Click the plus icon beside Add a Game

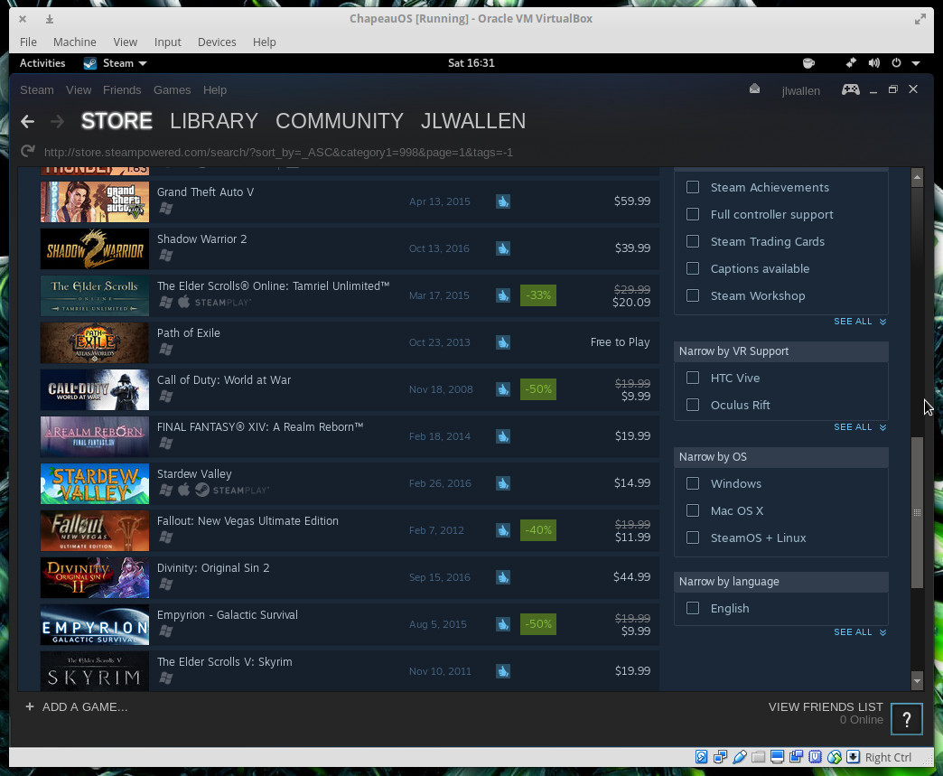(x=30, y=706)
